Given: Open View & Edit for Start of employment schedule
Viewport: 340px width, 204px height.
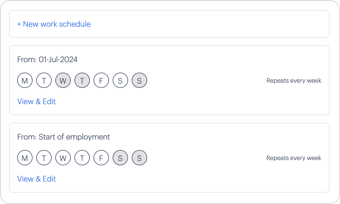Looking at the screenshot, I should (36, 179).
